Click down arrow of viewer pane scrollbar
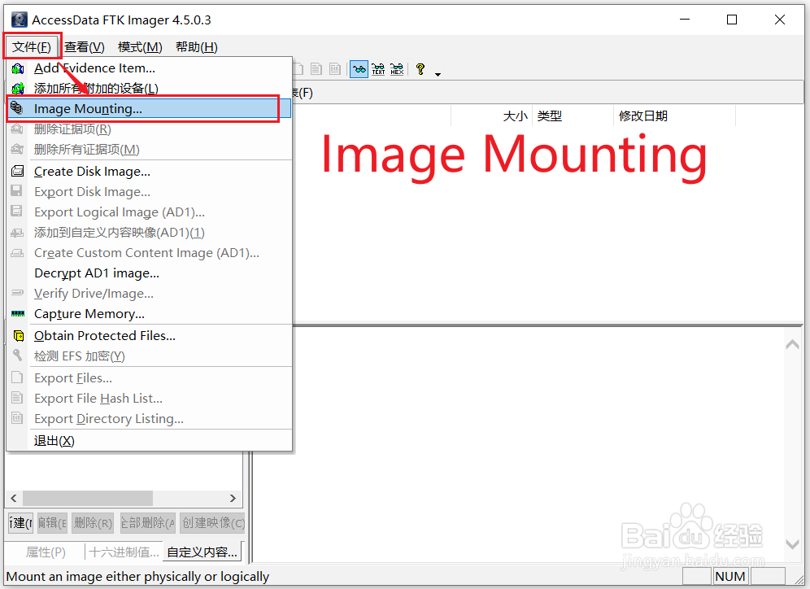 point(792,544)
